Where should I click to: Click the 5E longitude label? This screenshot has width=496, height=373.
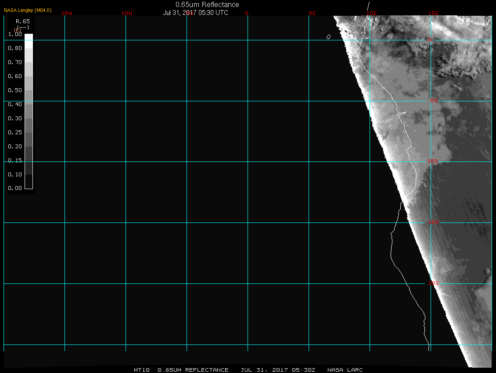click(x=312, y=13)
